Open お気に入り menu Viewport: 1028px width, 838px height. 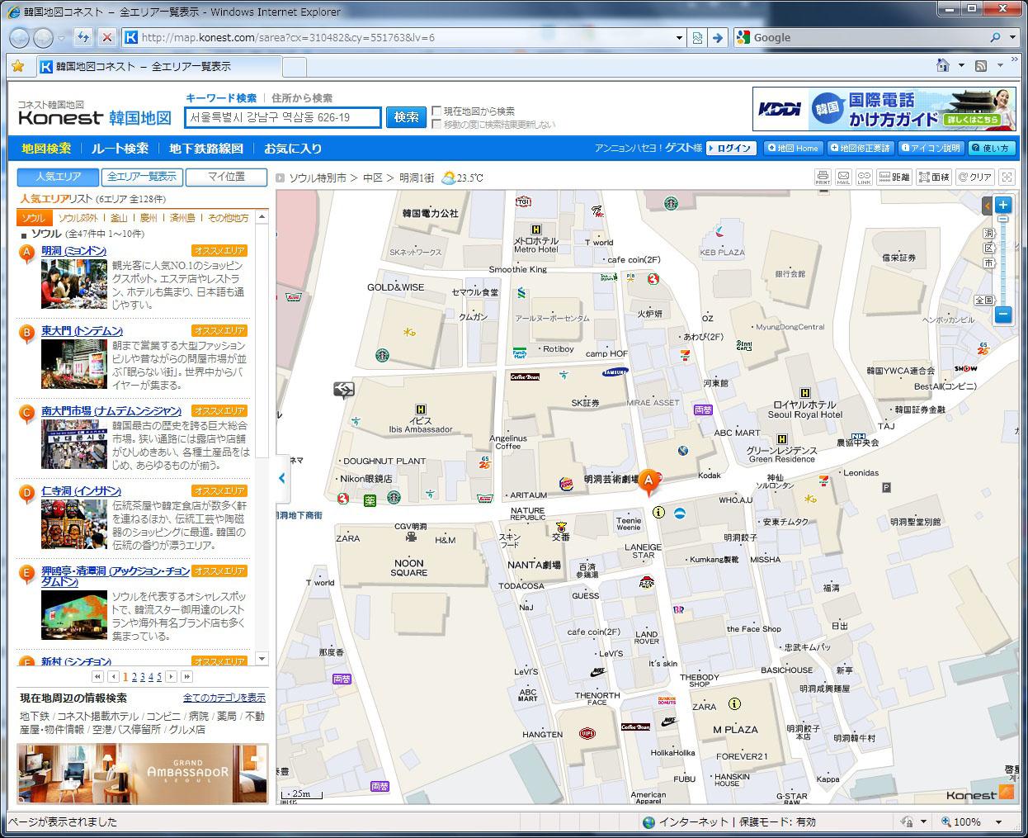(293, 149)
